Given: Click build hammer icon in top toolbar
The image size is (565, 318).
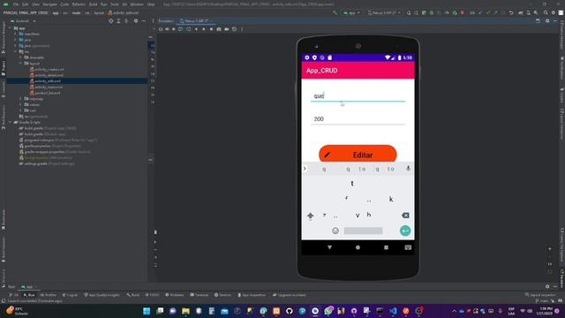Looking at the screenshot, I should (335, 12).
